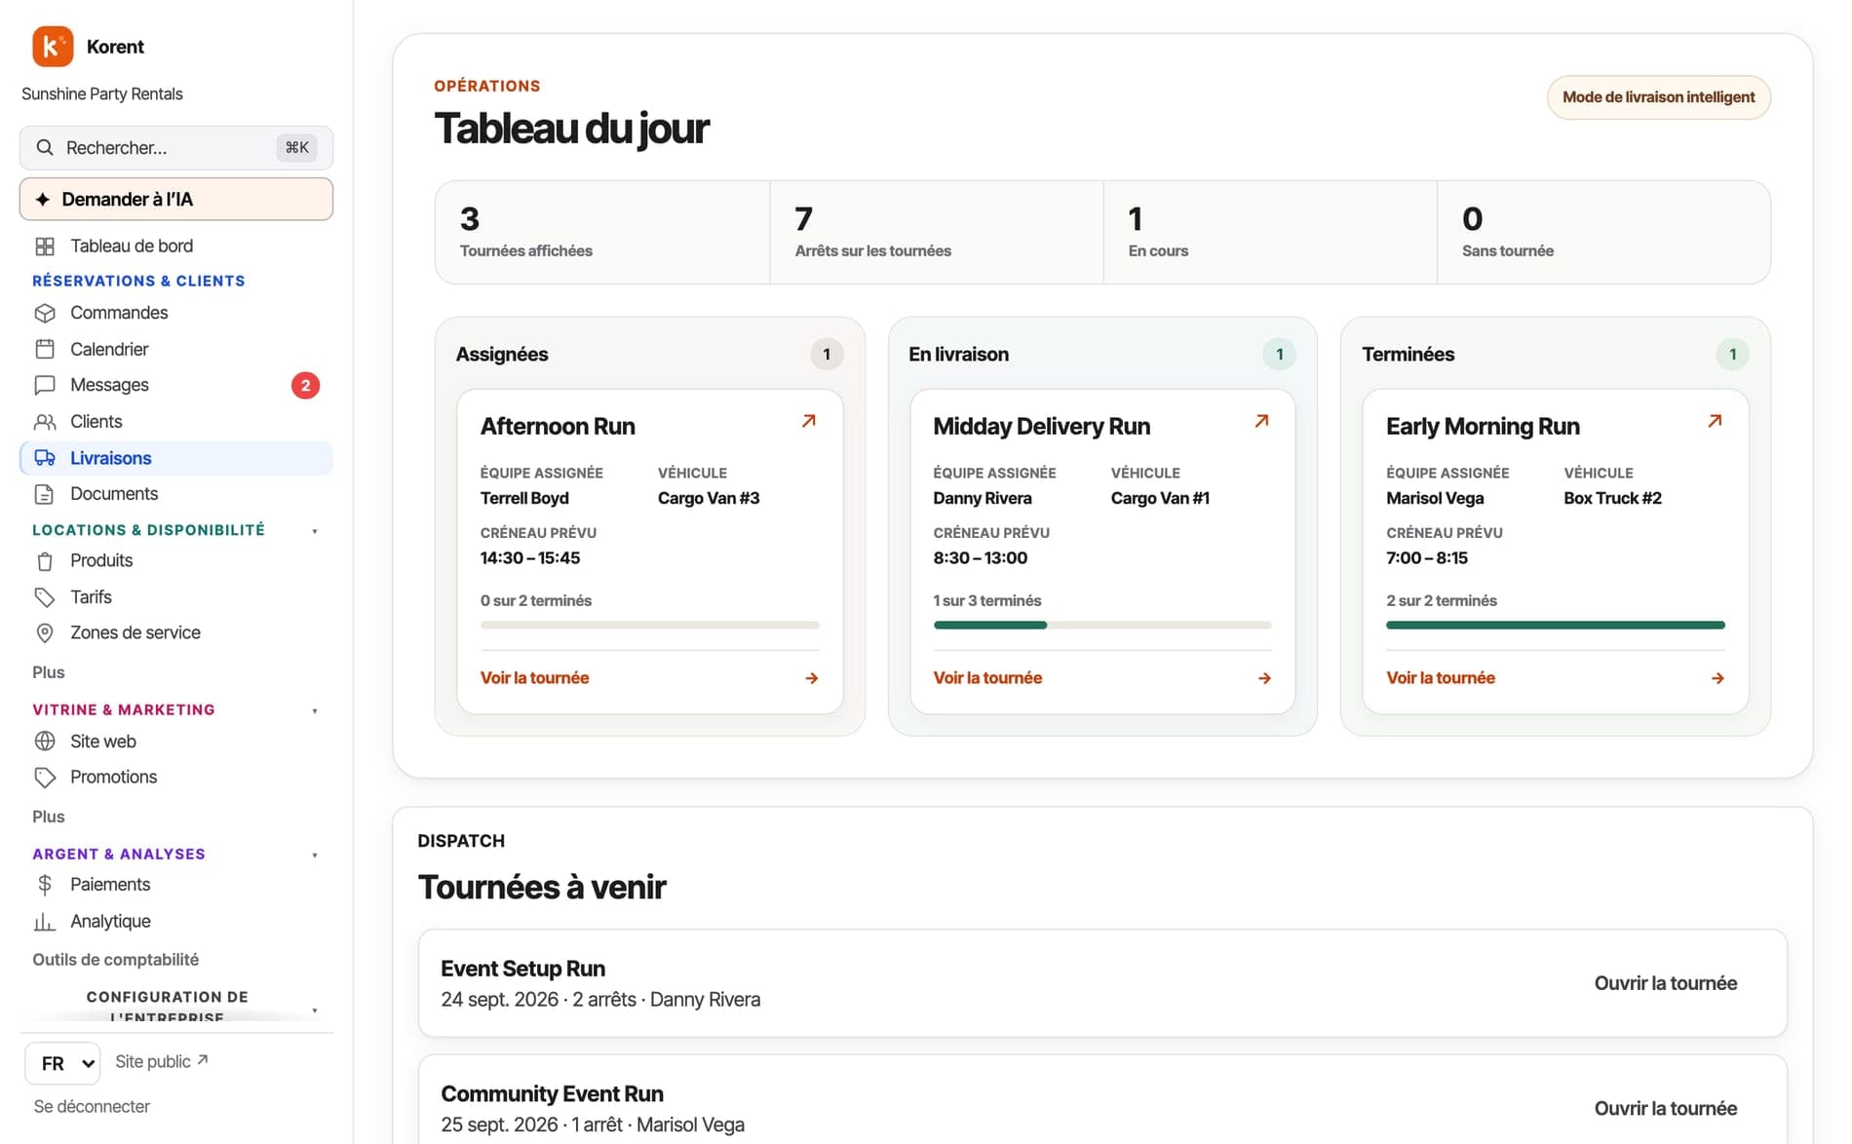Click the Early Morning Run progress bar

(x=1556, y=625)
